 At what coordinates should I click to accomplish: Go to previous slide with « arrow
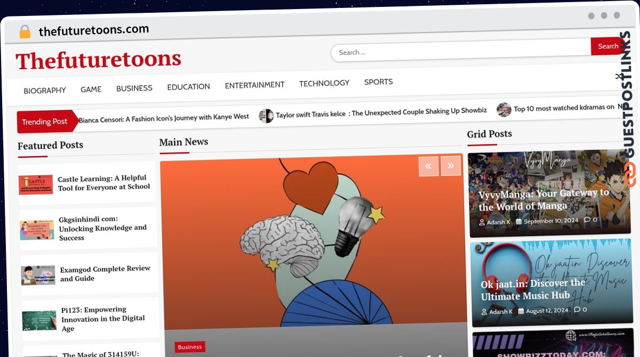point(428,166)
